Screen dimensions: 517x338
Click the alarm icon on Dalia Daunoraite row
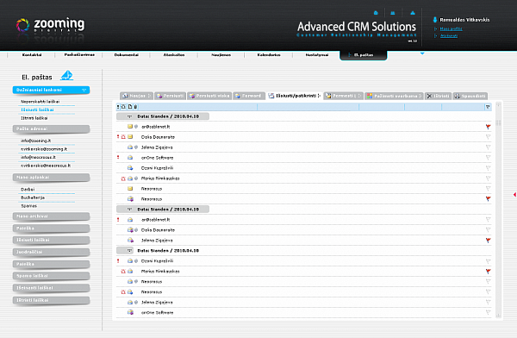click(123, 136)
